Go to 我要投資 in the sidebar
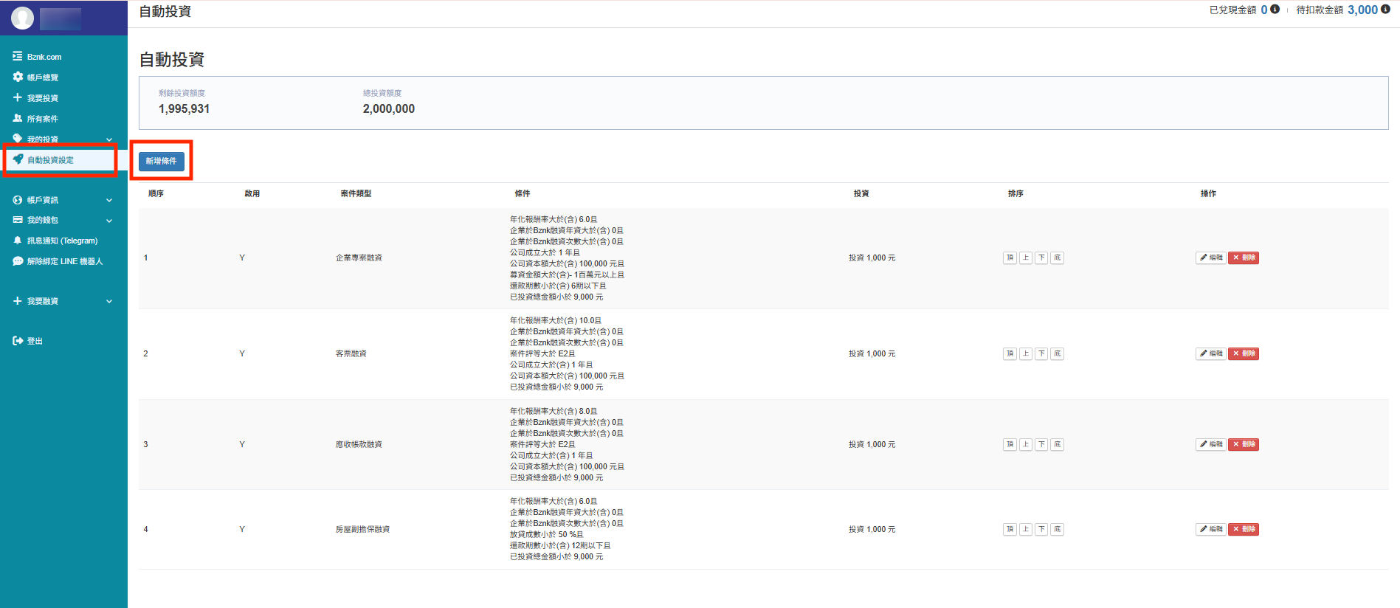Screen dimensions: 1400x608 point(42,98)
